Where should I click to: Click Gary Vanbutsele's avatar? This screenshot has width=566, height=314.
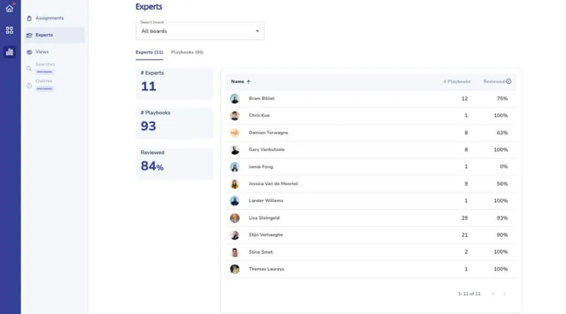pos(234,150)
